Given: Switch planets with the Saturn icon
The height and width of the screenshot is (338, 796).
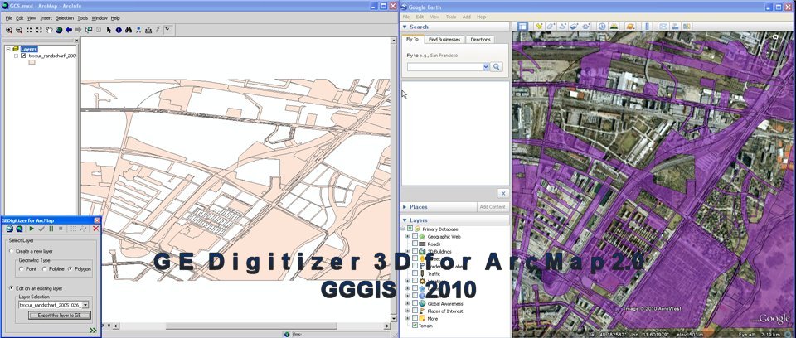Looking at the screenshot, I should [x=630, y=26].
